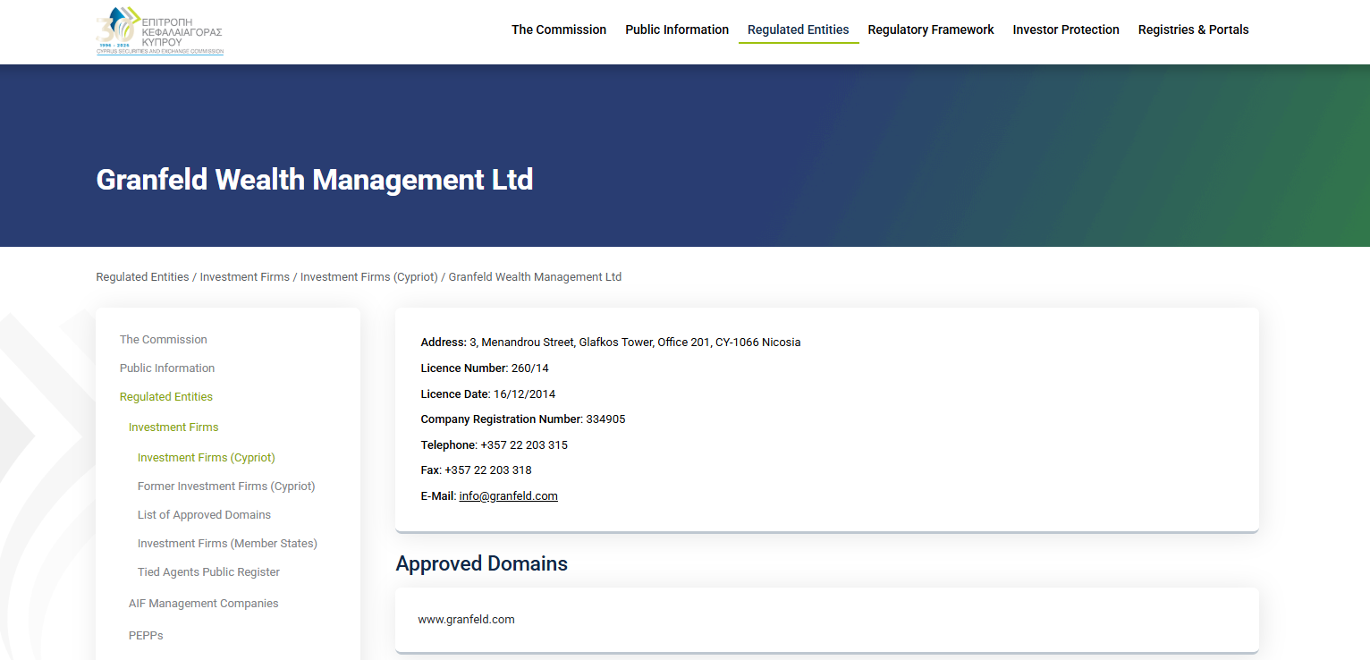Click the info@granfeld.com email link
This screenshot has width=1370, height=660.
(x=509, y=496)
